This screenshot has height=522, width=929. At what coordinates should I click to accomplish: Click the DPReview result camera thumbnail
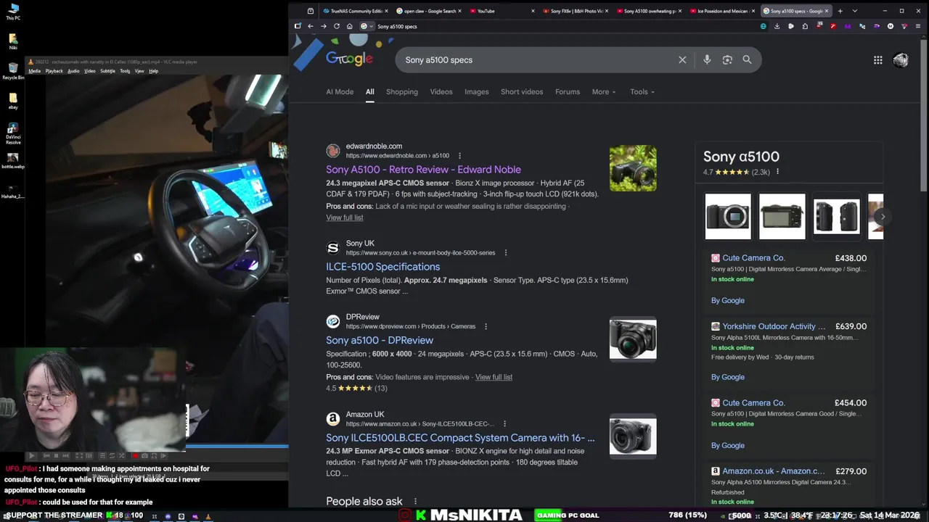[x=633, y=339]
